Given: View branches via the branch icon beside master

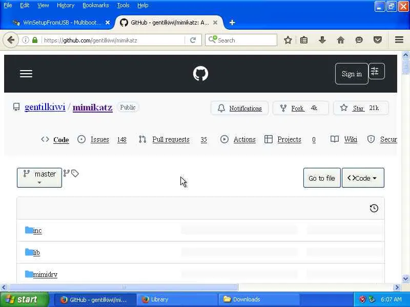Looking at the screenshot, I should point(67,173).
